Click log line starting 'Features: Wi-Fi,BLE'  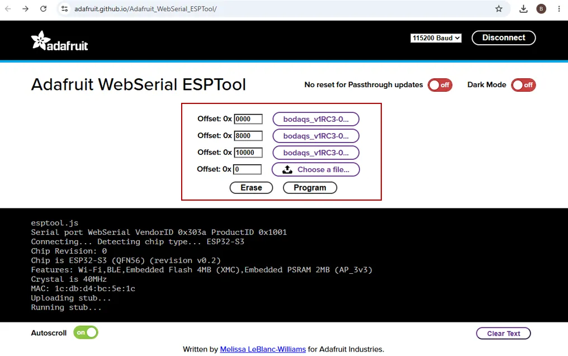[201, 270]
